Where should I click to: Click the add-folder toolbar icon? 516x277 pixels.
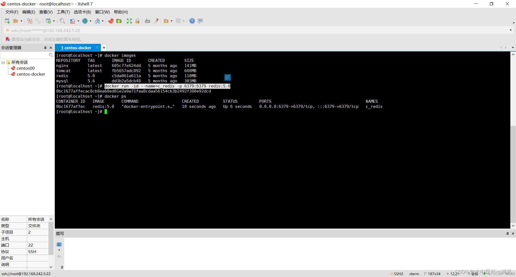coord(166,21)
